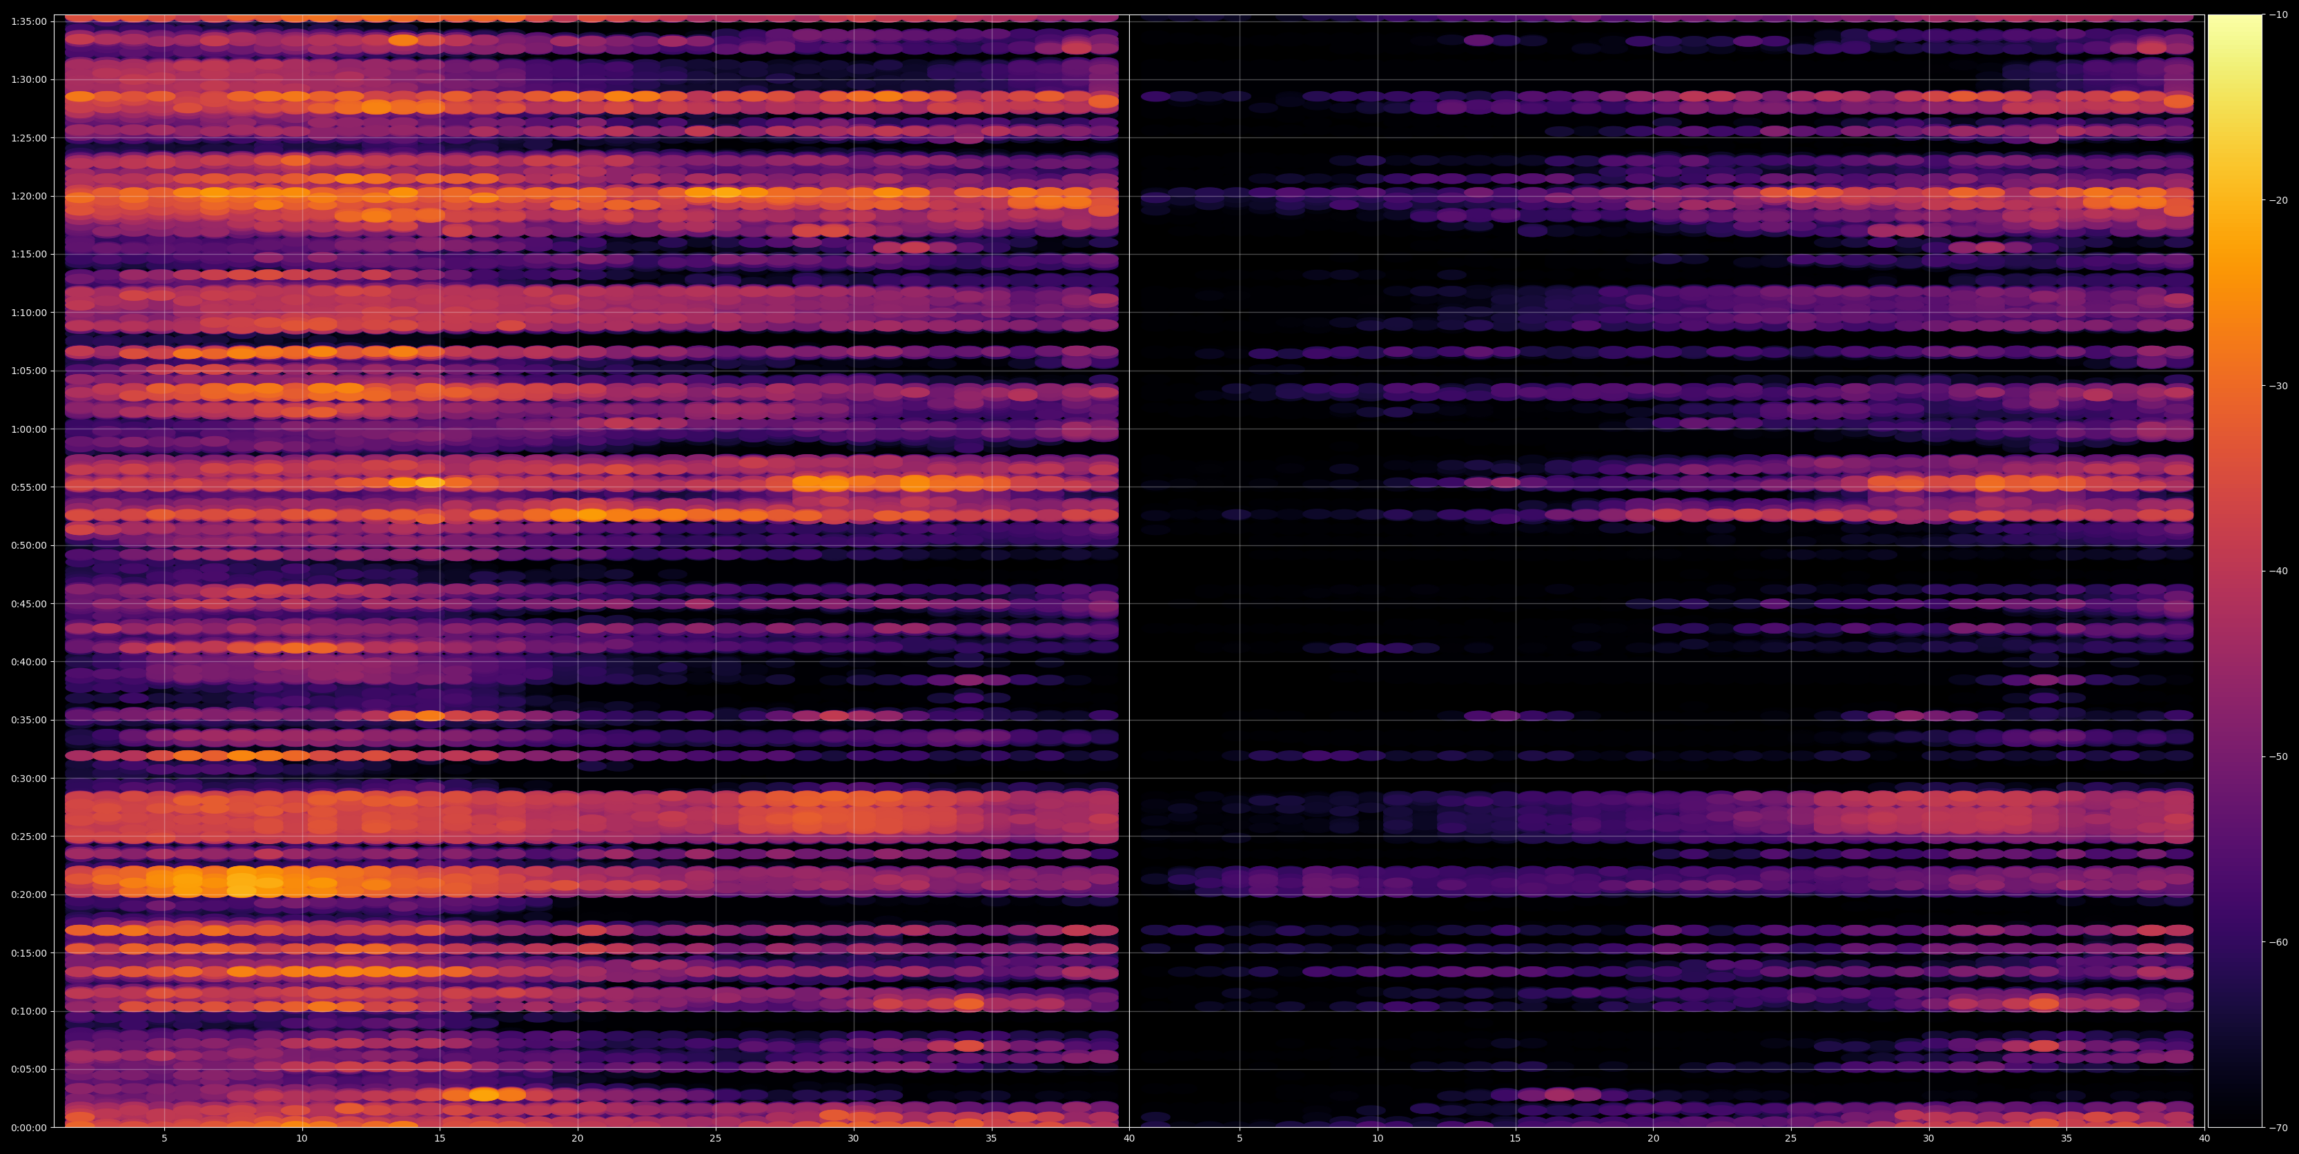Image resolution: width=2299 pixels, height=1154 pixels.
Task: Click x-axis label 10 under right heatmap
Action: (1378, 1139)
